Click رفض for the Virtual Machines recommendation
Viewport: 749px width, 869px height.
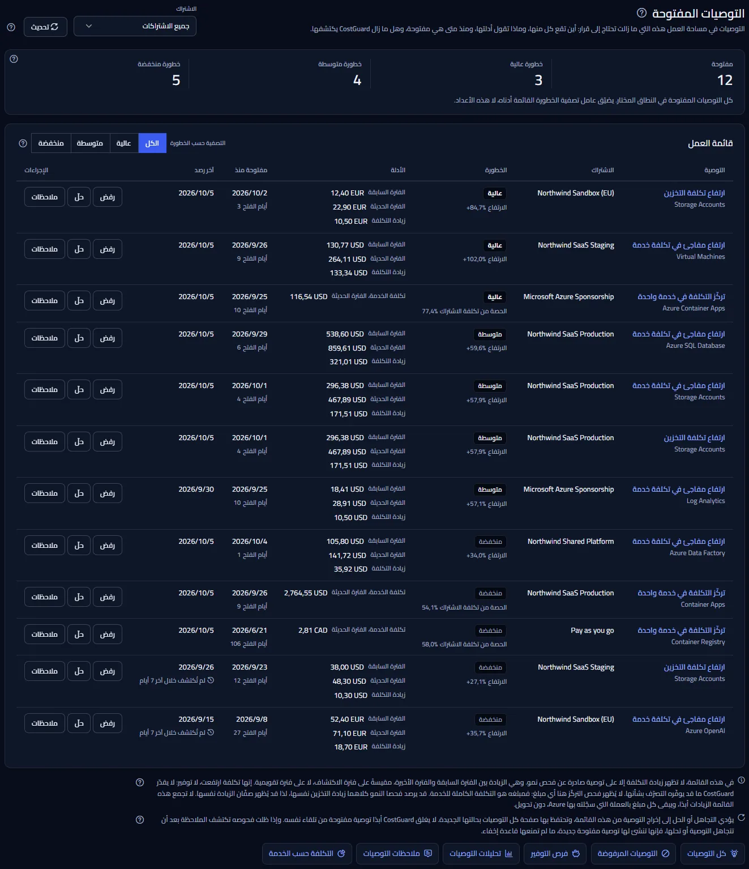(x=108, y=249)
